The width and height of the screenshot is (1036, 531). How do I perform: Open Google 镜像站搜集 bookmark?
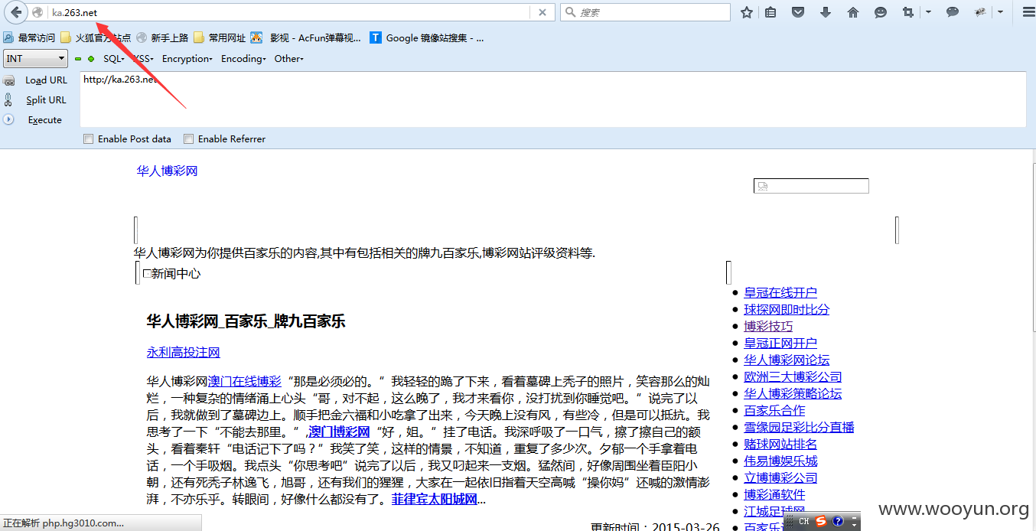(x=427, y=37)
